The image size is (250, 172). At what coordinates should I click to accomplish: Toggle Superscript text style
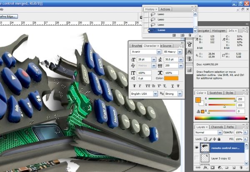[159, 86]
